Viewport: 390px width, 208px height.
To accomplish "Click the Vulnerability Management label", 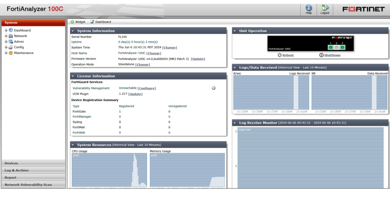I will coord(91,88).
